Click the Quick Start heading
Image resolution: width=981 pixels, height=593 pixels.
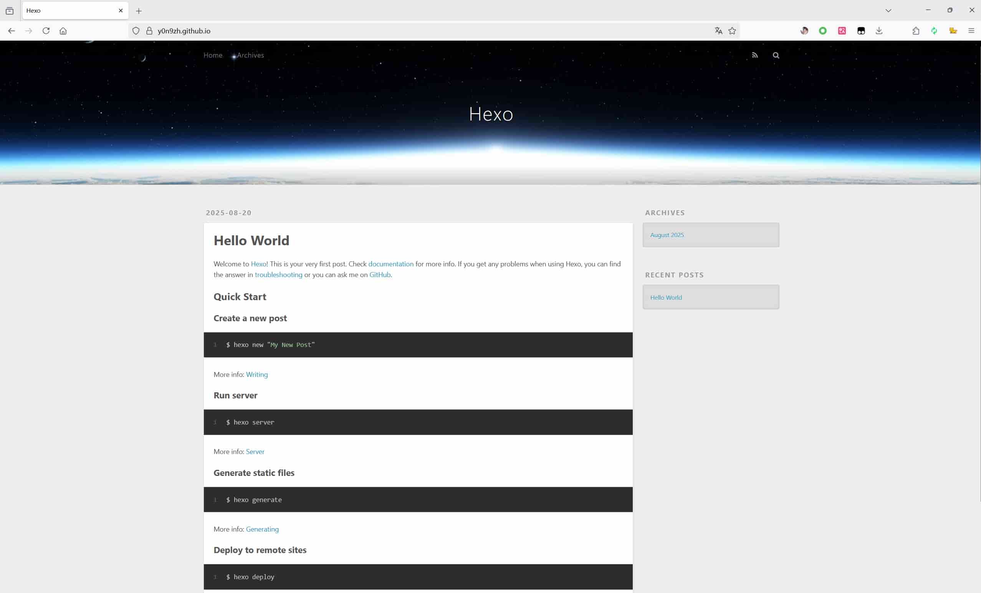240,297
